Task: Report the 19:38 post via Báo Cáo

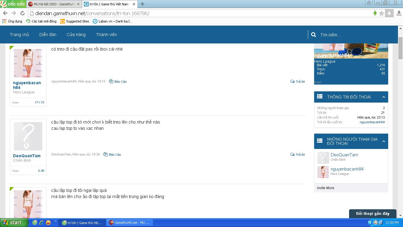Action: pos(112,155)
